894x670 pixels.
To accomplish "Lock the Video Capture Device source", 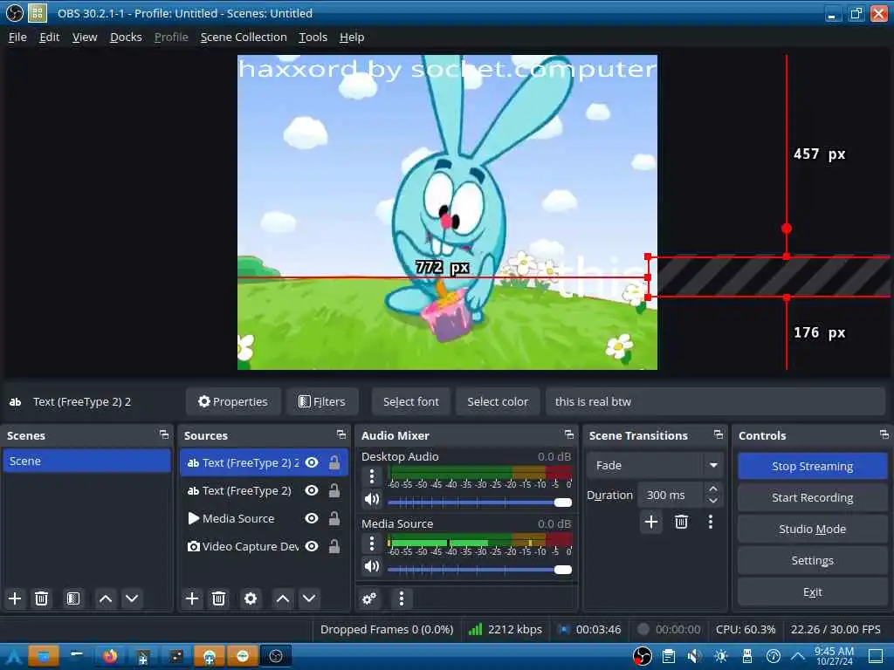I will coord(334,546).
